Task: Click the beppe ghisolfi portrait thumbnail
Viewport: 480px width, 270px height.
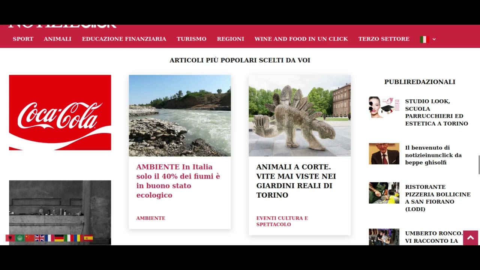Action: (x=384, y=154)
